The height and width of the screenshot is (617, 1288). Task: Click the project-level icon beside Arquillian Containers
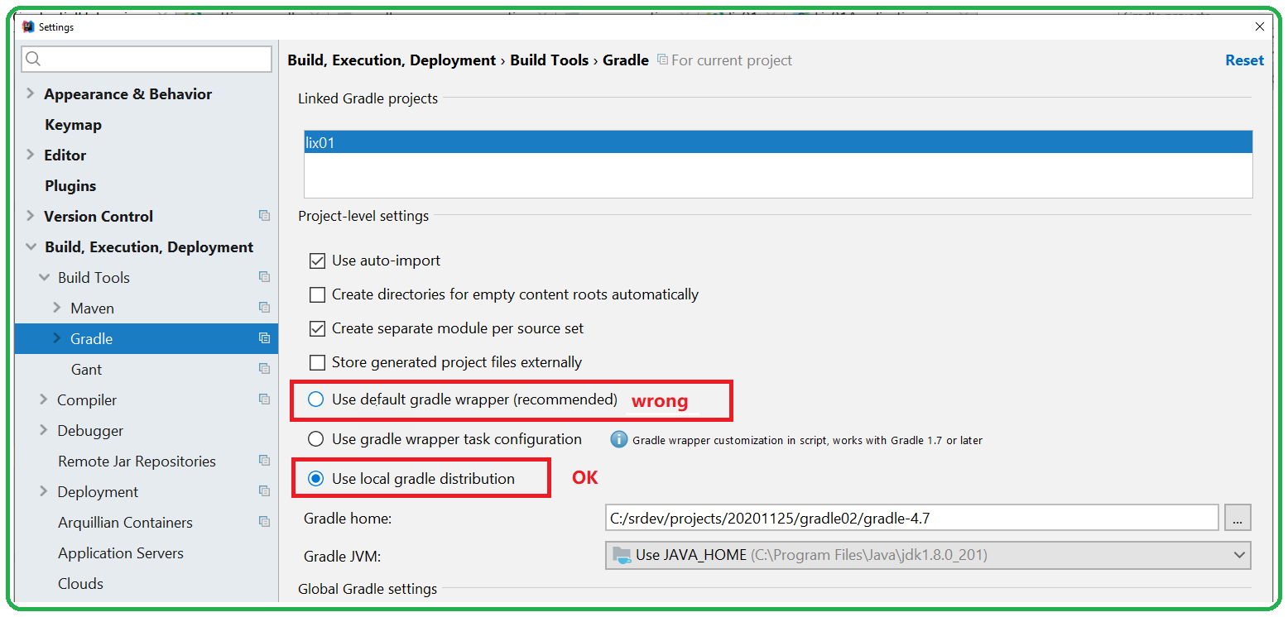click(x=264, y=522)
